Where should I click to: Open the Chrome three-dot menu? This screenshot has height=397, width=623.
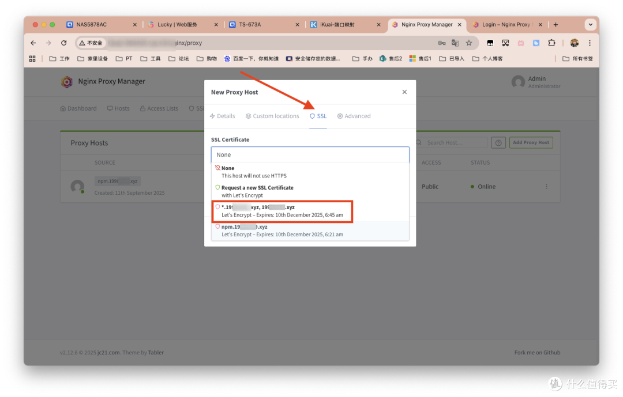590,43
